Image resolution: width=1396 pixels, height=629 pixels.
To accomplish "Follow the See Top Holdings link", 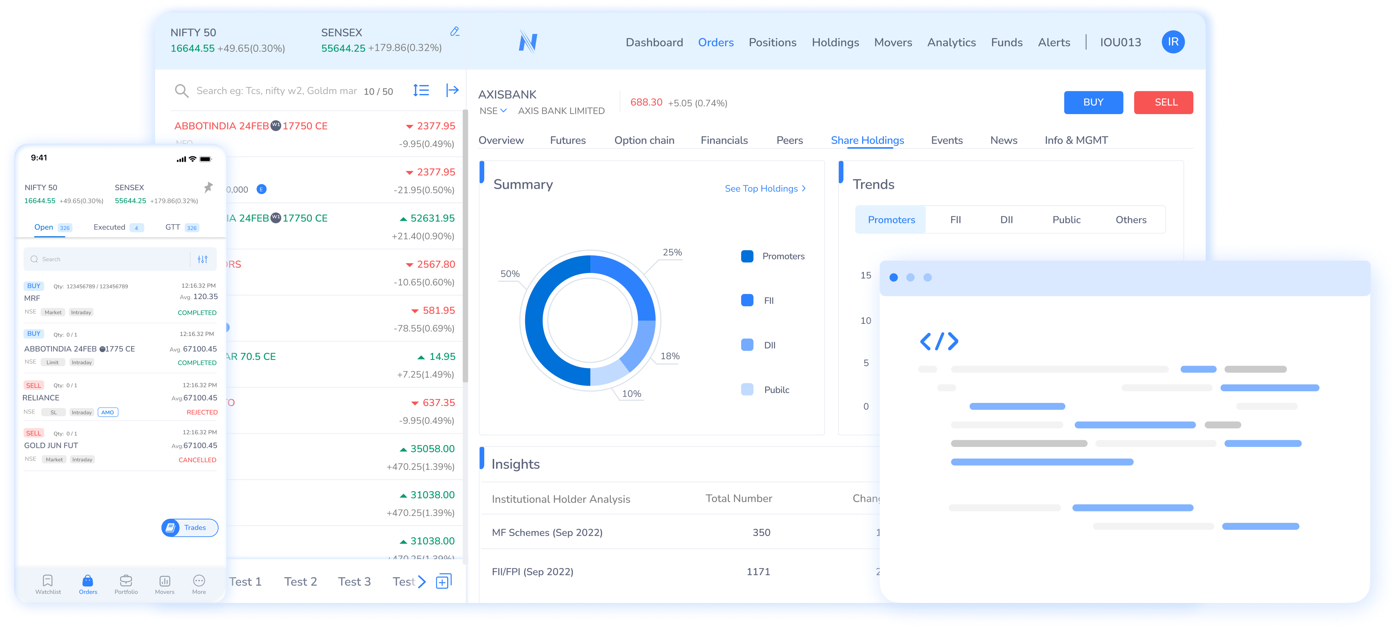I will pyautogui.click(x=765, y=188).
